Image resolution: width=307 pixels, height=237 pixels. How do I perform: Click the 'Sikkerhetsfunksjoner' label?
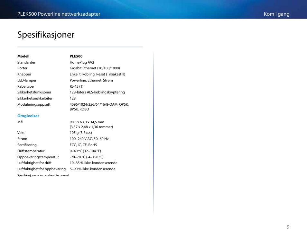[34, 92]
